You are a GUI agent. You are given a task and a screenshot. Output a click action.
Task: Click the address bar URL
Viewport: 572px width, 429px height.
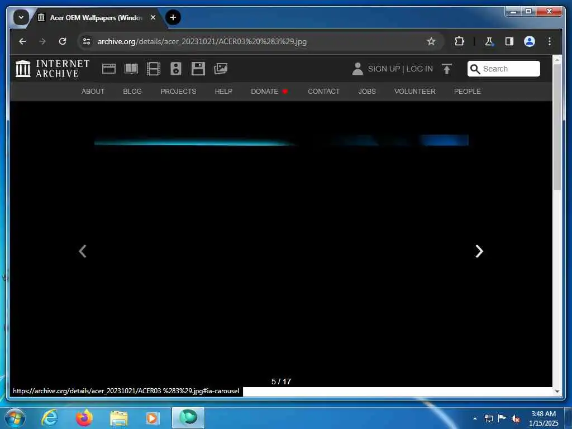(202, 41)
